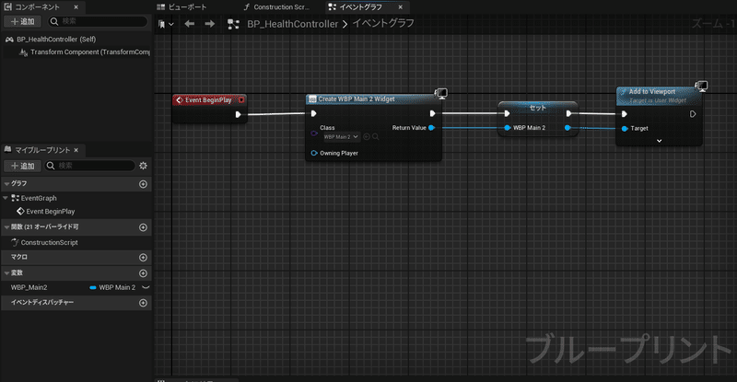This screenshot has width=737, height=382.
Task: Add a new function with plus icon
Action: pos(144,227)
